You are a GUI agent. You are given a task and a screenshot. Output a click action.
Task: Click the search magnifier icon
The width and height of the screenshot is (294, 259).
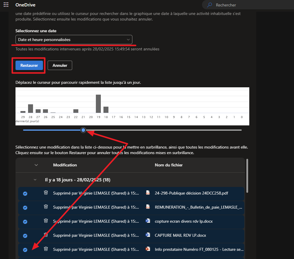click(210, 5)
